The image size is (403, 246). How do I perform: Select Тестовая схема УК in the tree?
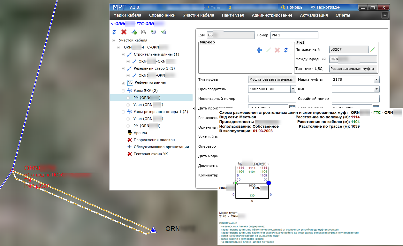pyautogui.click(x=151, y=154)
